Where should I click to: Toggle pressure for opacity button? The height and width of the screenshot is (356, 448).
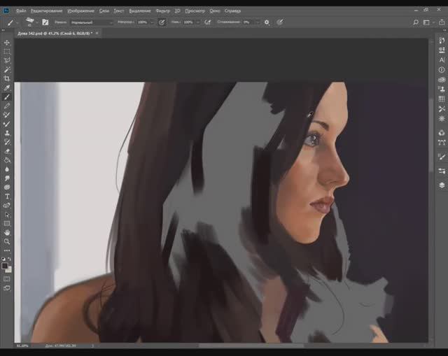click(162, 22)
